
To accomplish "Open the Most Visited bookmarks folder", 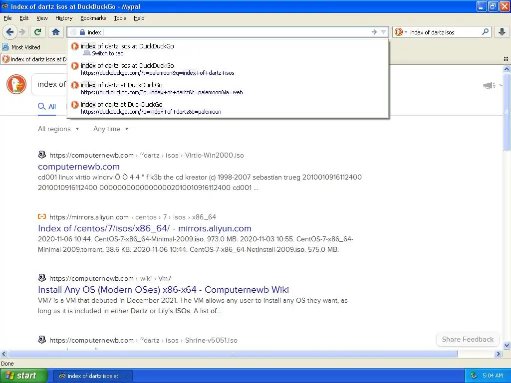I will (x=21, y=47).
